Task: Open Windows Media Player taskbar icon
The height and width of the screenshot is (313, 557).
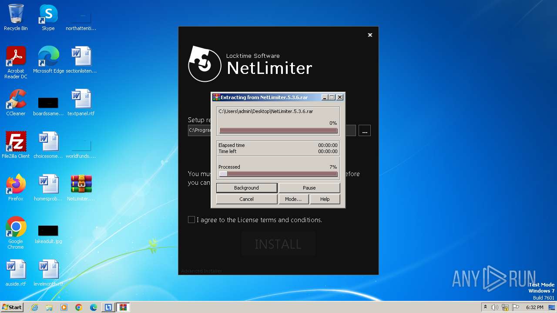Action: (64, 307)
